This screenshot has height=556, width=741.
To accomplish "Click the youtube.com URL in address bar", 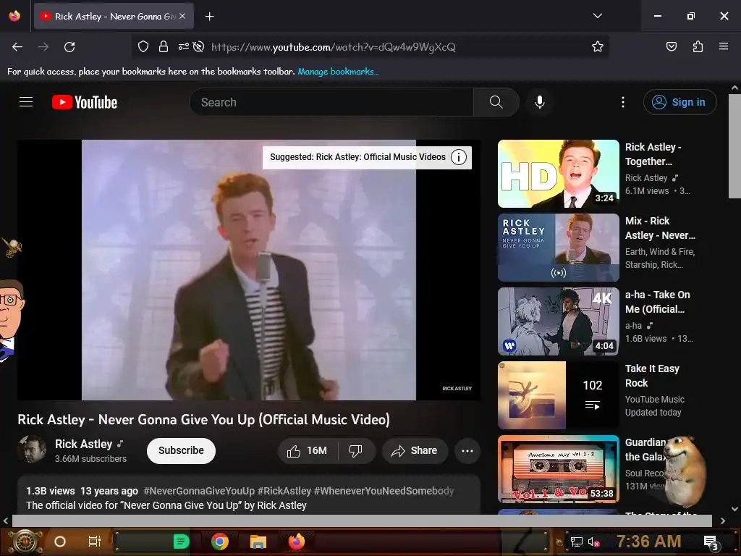I will coord(333,47).
